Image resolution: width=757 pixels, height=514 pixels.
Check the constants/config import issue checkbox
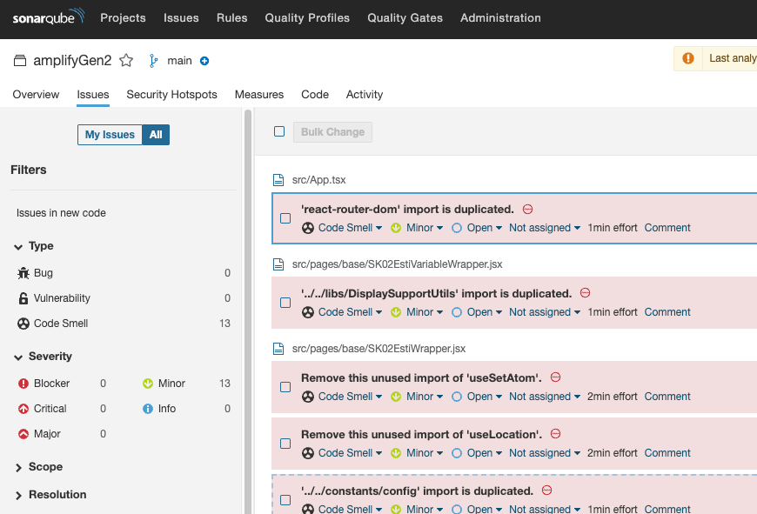pos(285,500)
